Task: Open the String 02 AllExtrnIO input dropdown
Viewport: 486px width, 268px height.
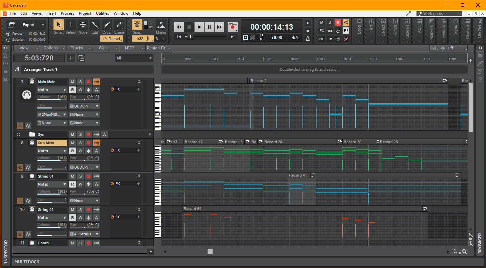Action: [85, 234]
